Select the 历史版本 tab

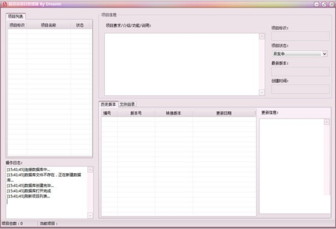[109, 104]
